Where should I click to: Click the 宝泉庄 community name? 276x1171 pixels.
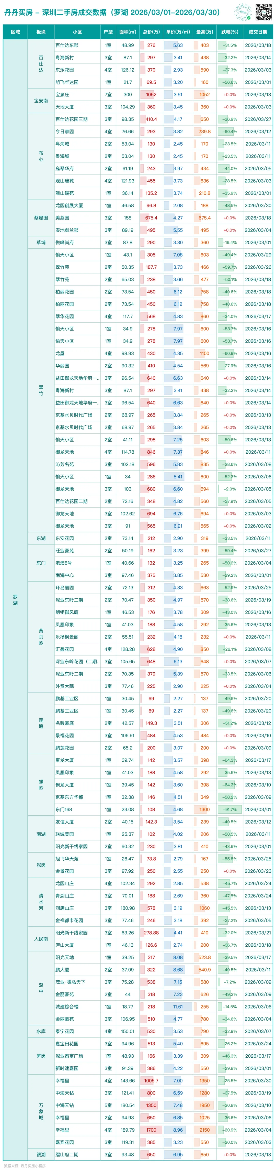click(x=62, y=95)
